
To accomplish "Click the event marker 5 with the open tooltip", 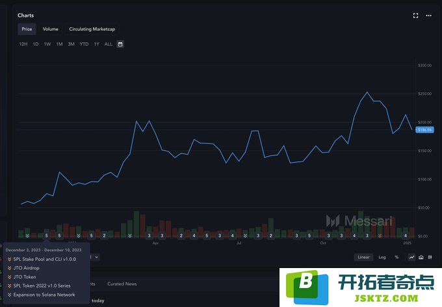I will (x=47, y=236).
